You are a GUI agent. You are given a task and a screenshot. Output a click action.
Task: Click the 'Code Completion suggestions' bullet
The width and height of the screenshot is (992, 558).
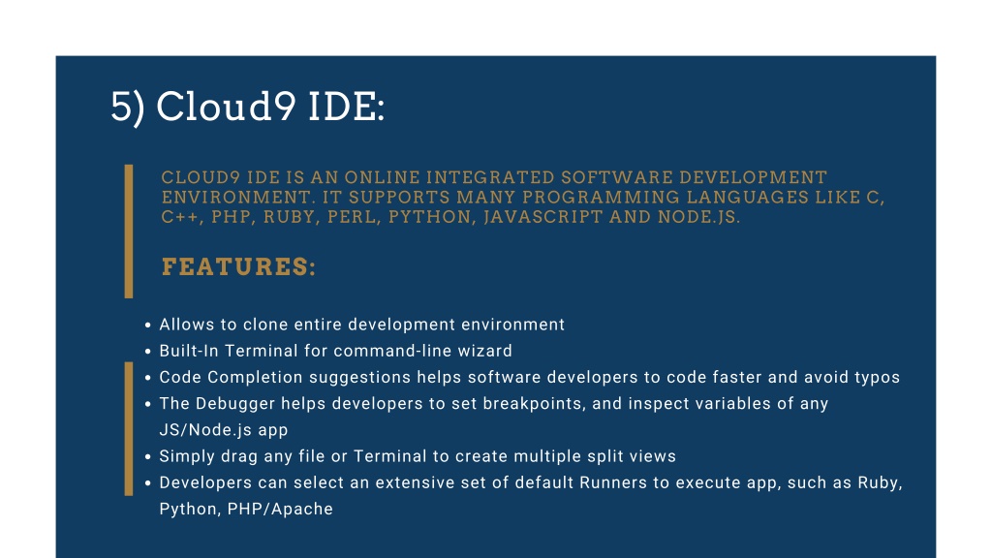pyautogui.click(x=530, y=378)
